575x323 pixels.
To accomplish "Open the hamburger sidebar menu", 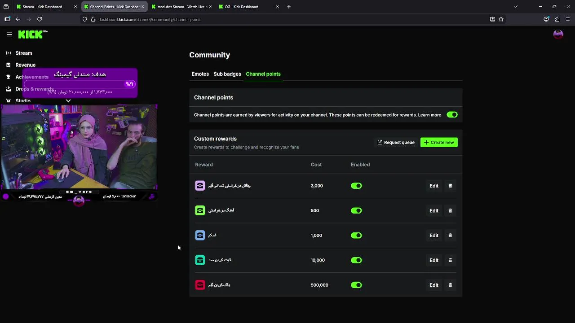I will [9, 34].
